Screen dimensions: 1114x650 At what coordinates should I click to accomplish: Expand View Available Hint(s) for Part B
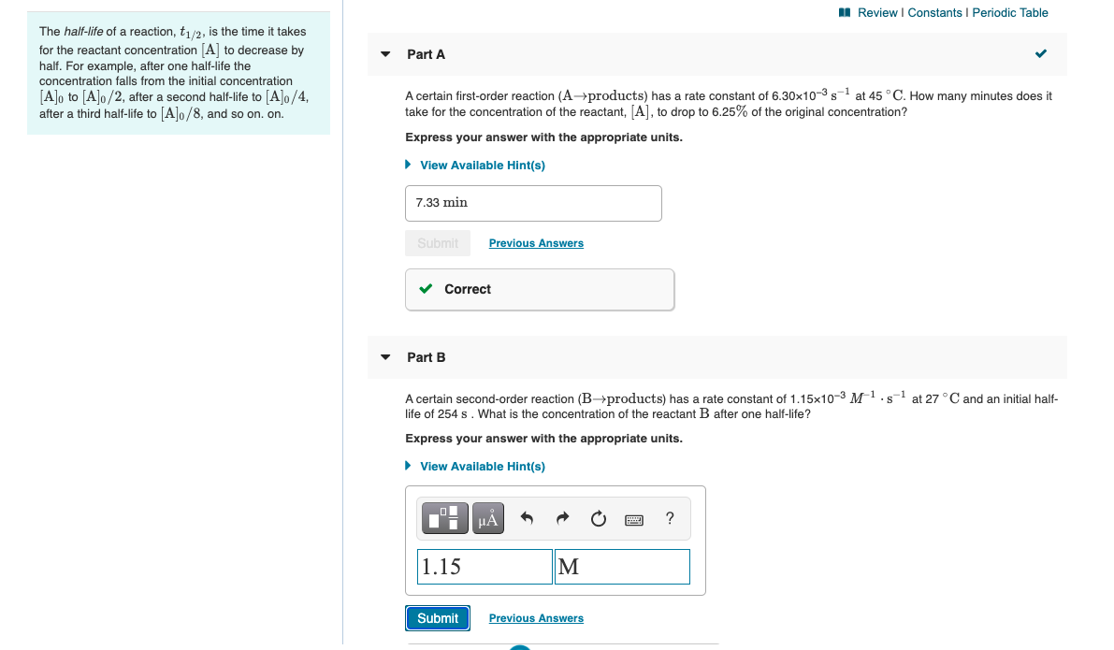point(483,466)
